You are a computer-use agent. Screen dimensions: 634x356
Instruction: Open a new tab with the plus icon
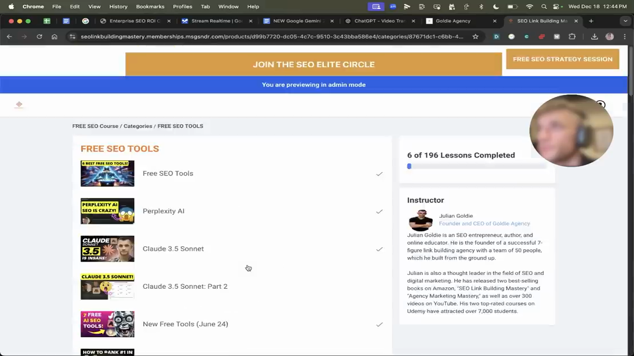[591, 21]
